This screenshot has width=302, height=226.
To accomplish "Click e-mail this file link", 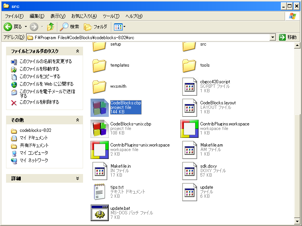I will [47, 93].
